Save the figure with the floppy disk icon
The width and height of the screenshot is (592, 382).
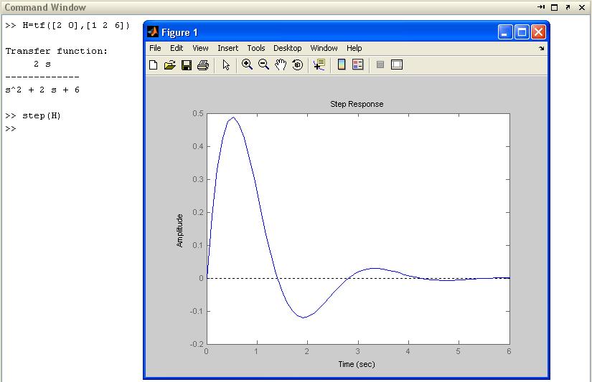point(187,65)
